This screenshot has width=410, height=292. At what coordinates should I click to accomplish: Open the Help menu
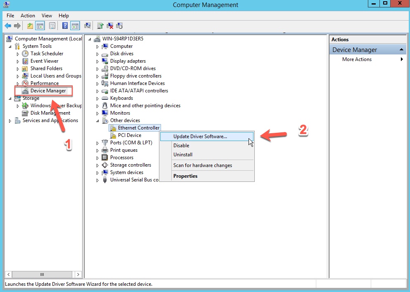64,16
